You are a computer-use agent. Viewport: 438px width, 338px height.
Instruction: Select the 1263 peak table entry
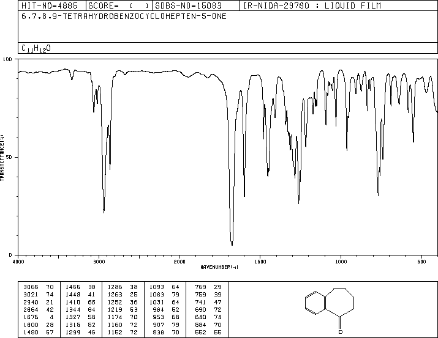point(123,295)
